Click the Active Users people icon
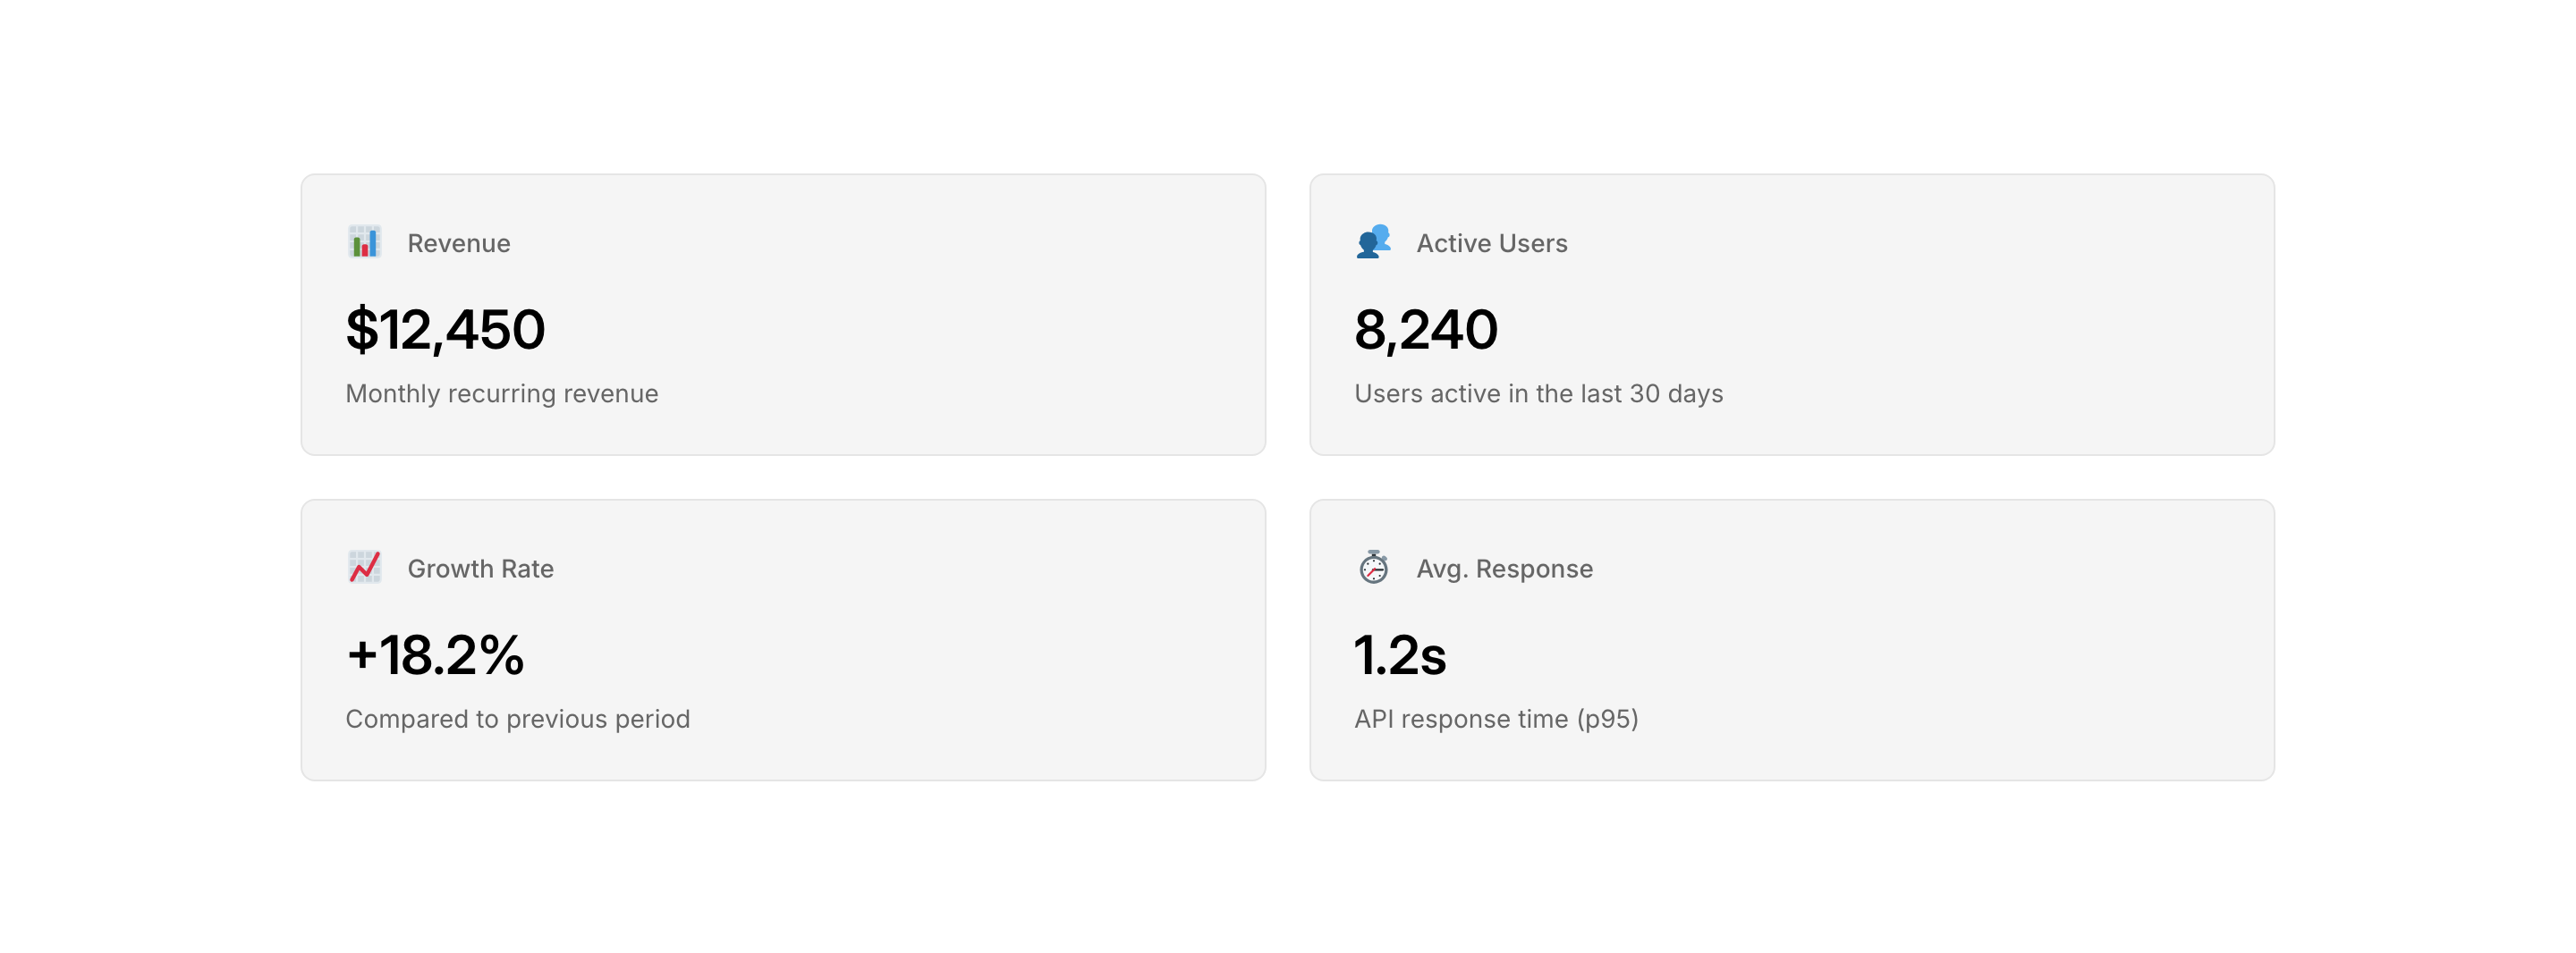This screenshot has height=953, width=2576. 1373,242
